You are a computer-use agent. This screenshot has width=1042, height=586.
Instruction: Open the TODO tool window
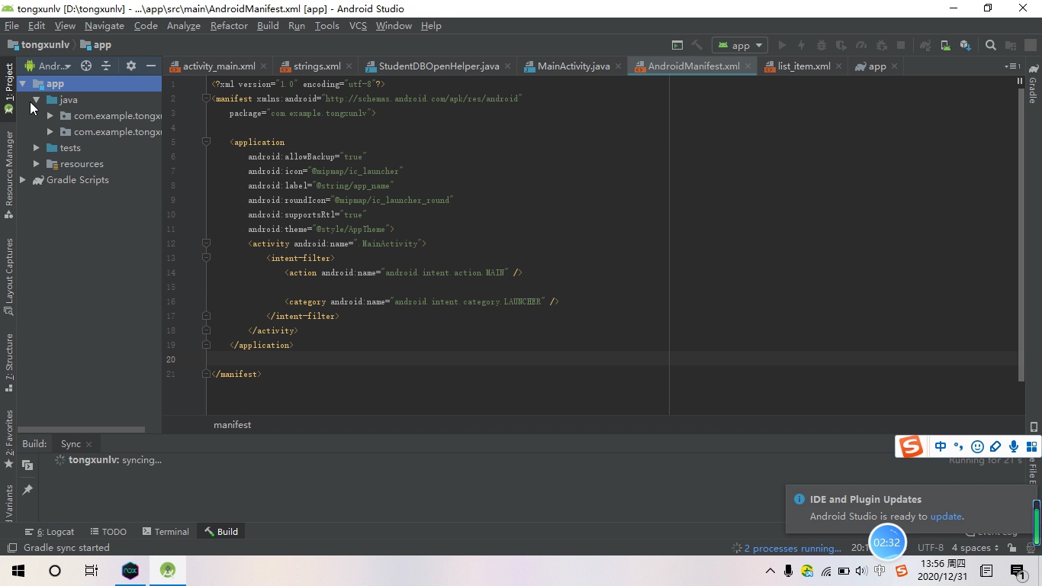pyautogui.click(x=108, y=531)
